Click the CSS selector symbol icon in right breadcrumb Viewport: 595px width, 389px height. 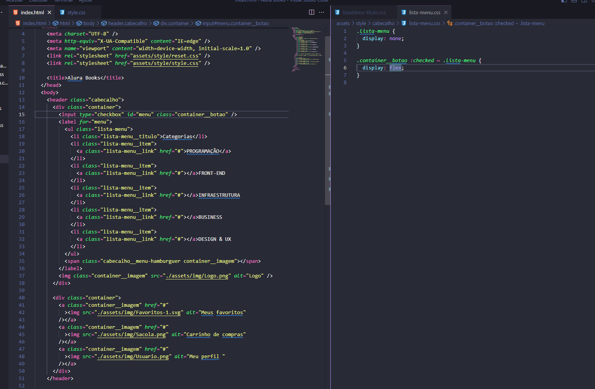coord(450,23)
